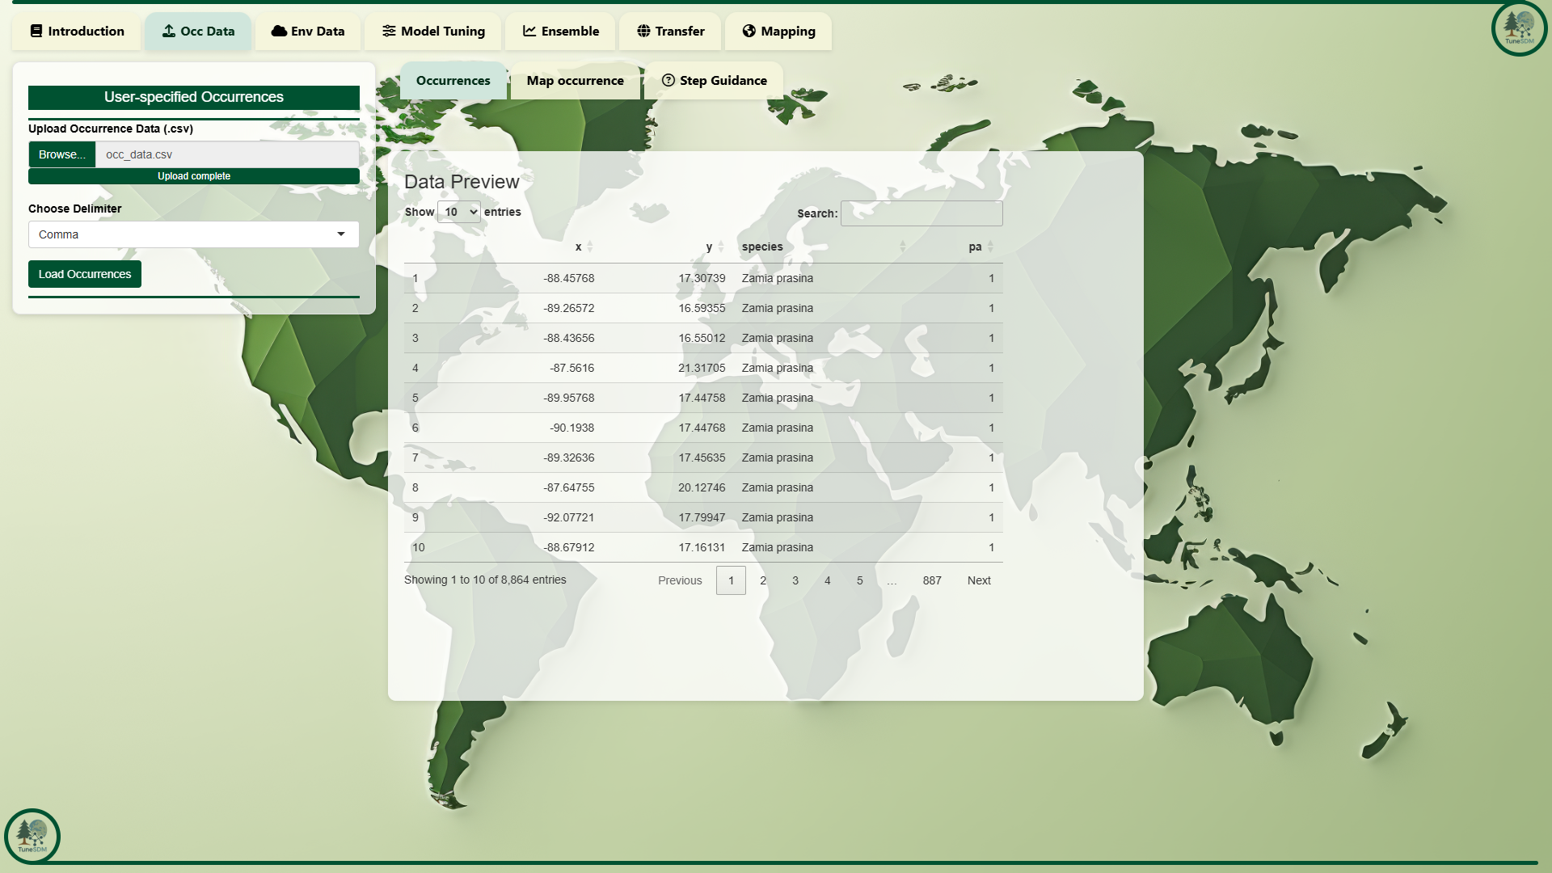Switch to the Map occurrence tab
This screenshot has height=873, width=1552.
[575, 81]
